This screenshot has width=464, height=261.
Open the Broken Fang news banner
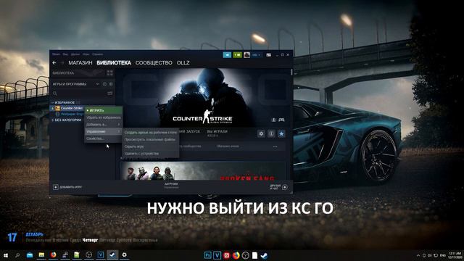pos(203,171)
